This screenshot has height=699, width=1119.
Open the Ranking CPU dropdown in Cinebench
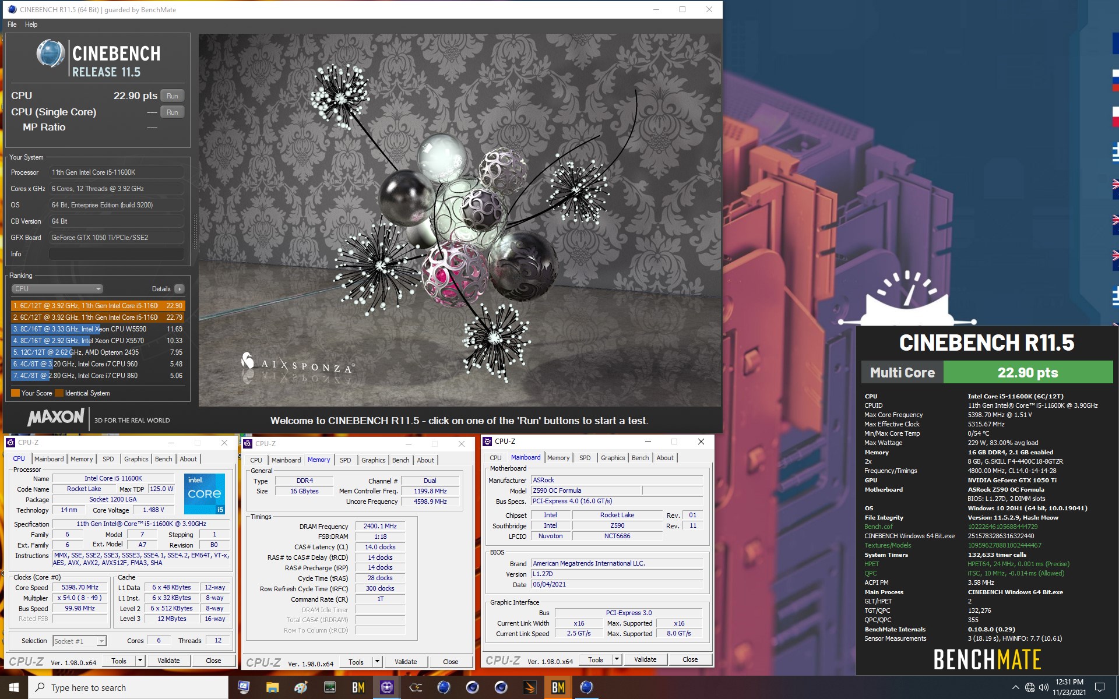click(x=57, y=289)
